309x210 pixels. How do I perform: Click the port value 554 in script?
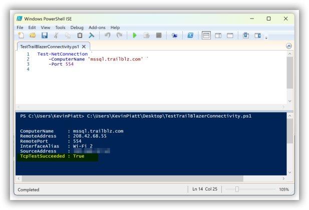click(70, 64)
